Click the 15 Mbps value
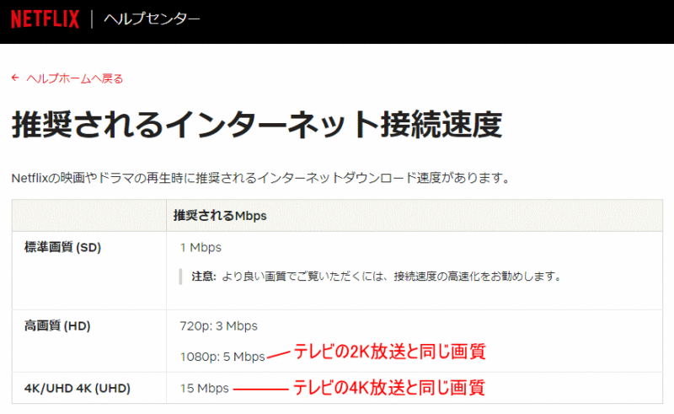 (x=204, y=388)
